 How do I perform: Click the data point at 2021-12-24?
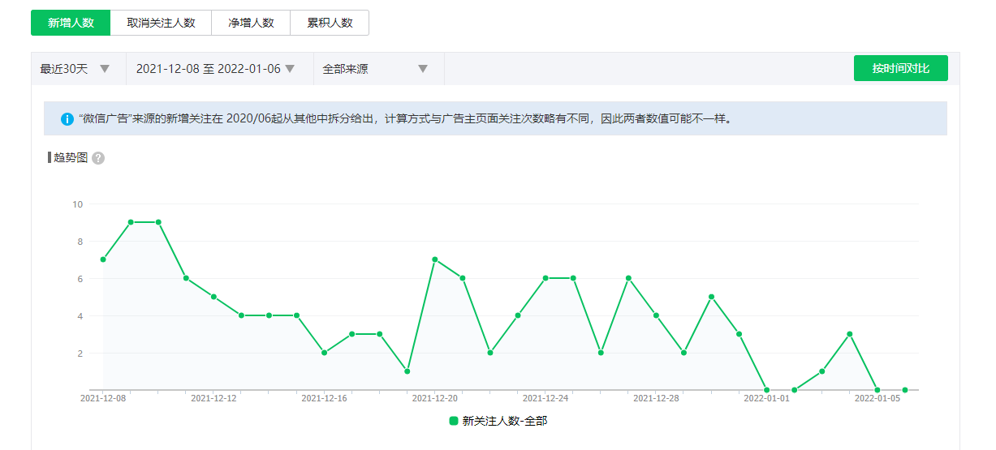pos(545,278)
